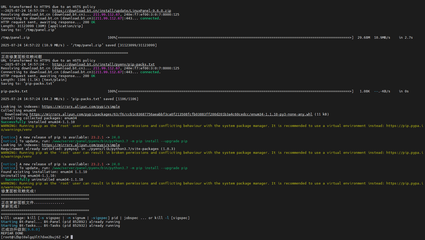Open the aliyun pypi link above "Collecting enum34"

point(81,107)
